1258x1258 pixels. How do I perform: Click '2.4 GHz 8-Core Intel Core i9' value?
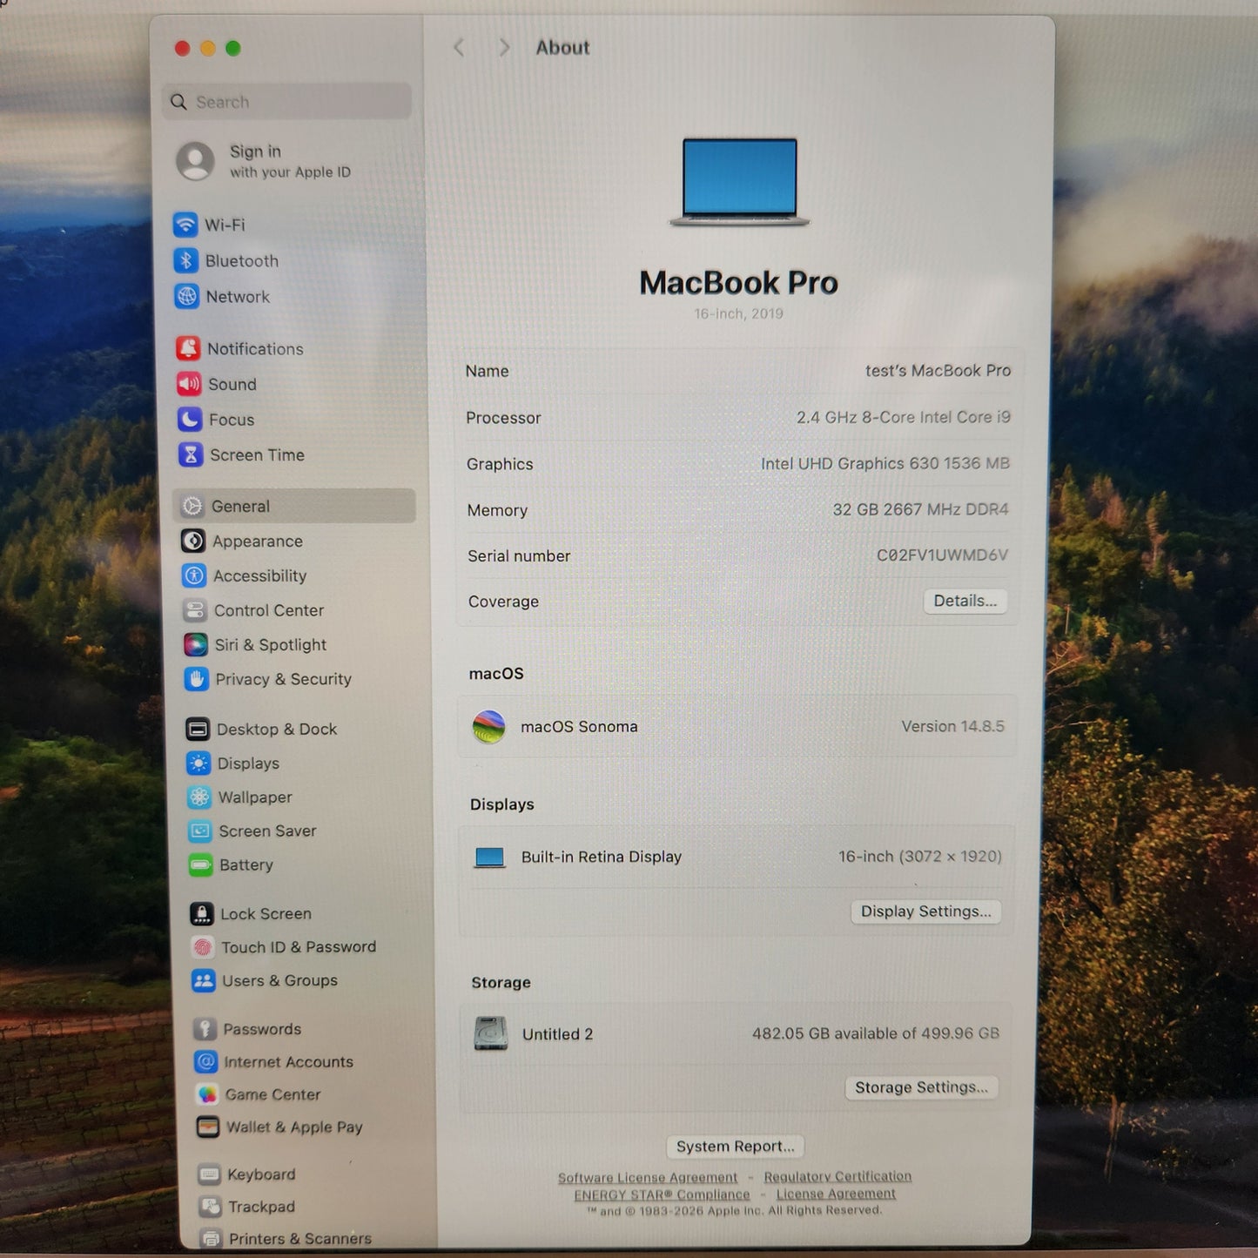click(904, 418)
